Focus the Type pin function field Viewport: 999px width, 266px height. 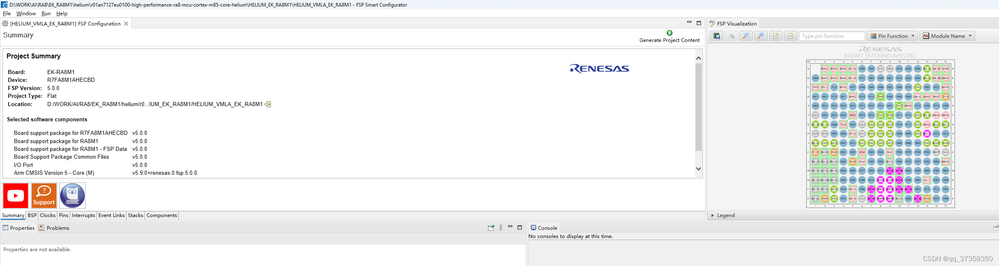[x=831, y=36]
